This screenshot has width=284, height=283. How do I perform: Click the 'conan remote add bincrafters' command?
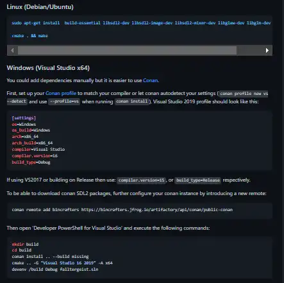[x=122, y=210]
